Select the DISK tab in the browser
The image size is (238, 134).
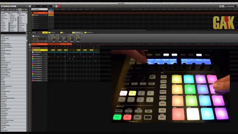3,9
